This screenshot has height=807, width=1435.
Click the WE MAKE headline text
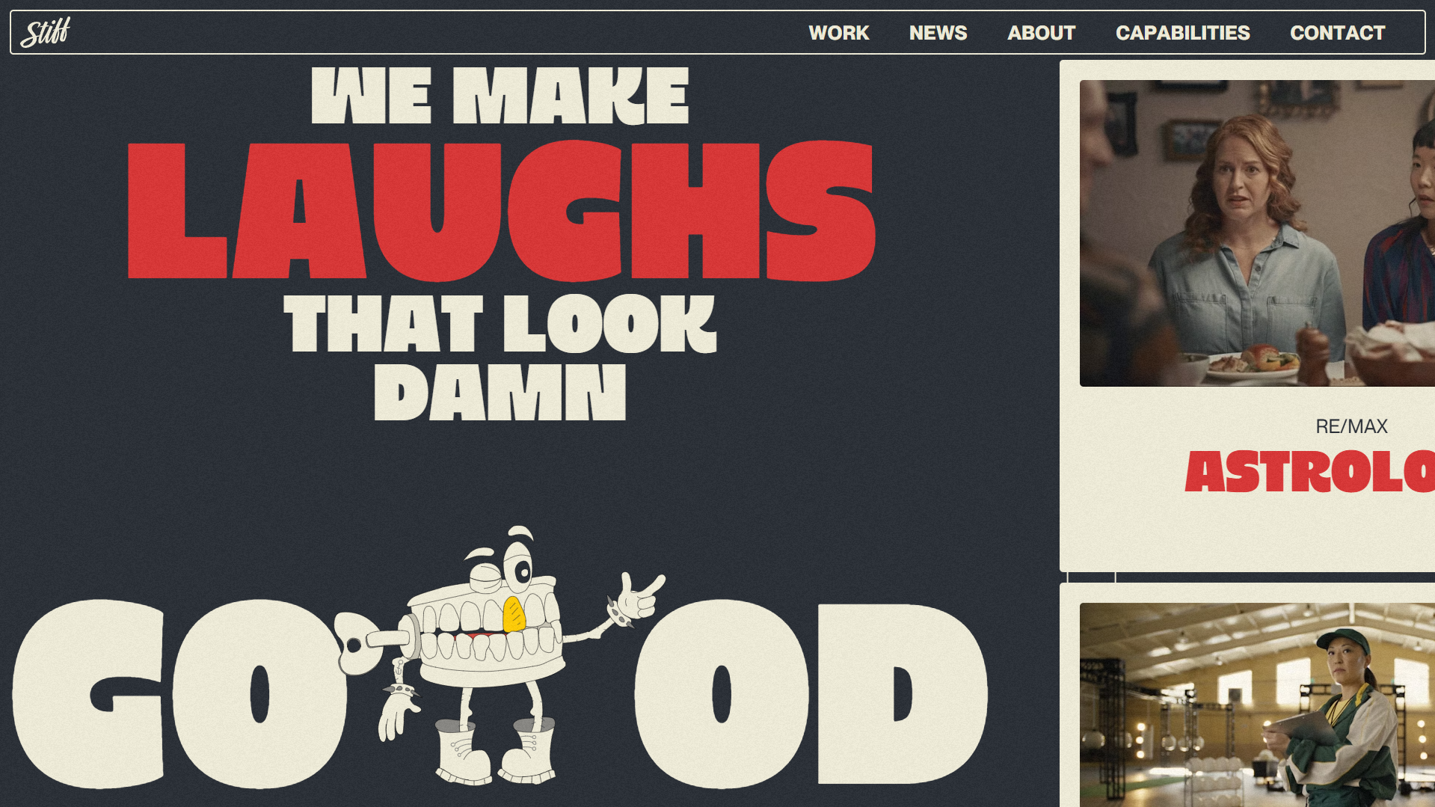[x=500, y=96]
